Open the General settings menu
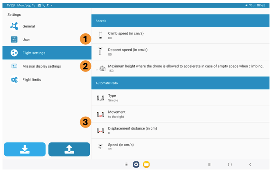Screen dimensions: 270x170 coord(29,26)
